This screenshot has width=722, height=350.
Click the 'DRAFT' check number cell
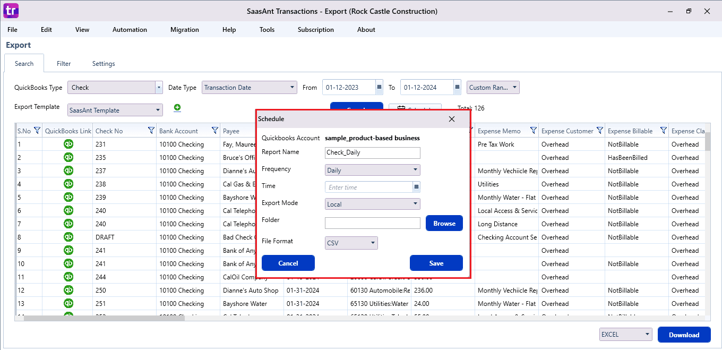click(105, 237)
